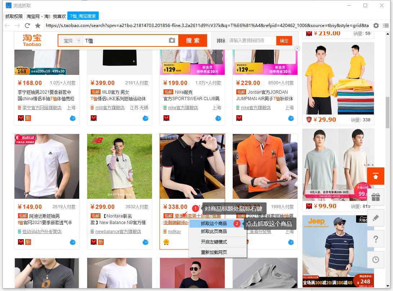Open the orange polo shirt thumbnail

(x=265, y=166)
